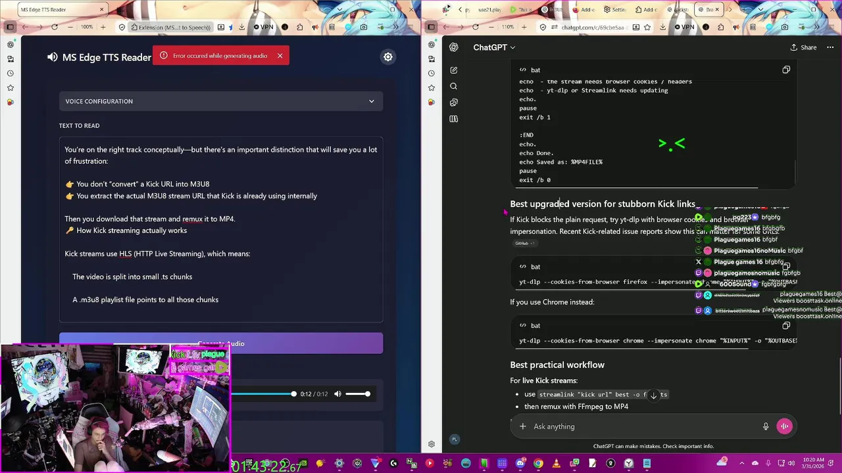Zoom in on the ChatGPT page
The image size is (842, 473).
pyautogui.click(x=524, y=27)
